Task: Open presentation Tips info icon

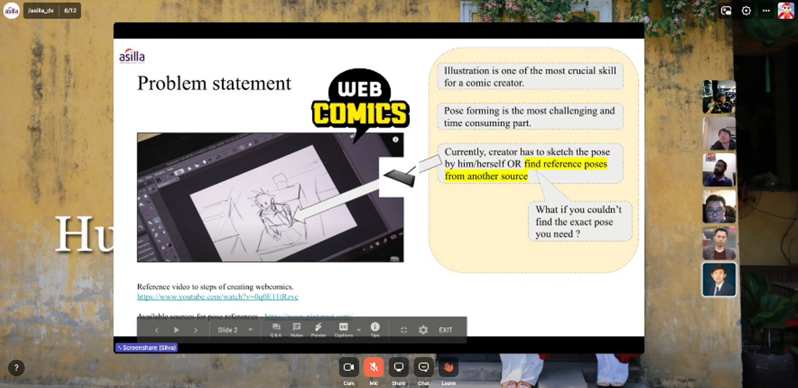Action: (x=375, y=330)
